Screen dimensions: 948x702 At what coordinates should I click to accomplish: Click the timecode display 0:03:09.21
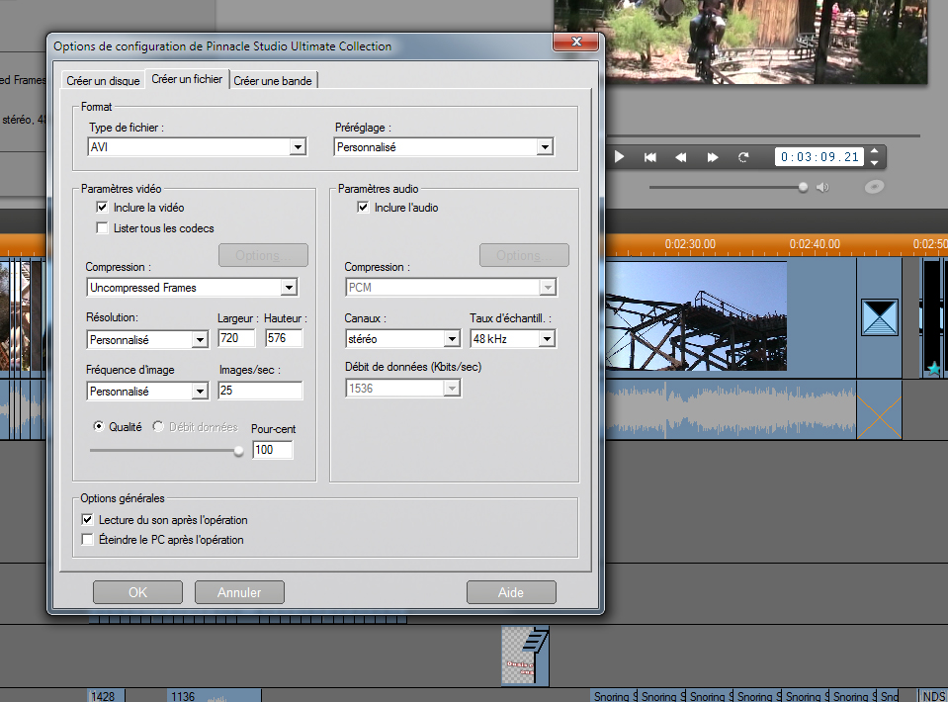click(x=819, y=157)
